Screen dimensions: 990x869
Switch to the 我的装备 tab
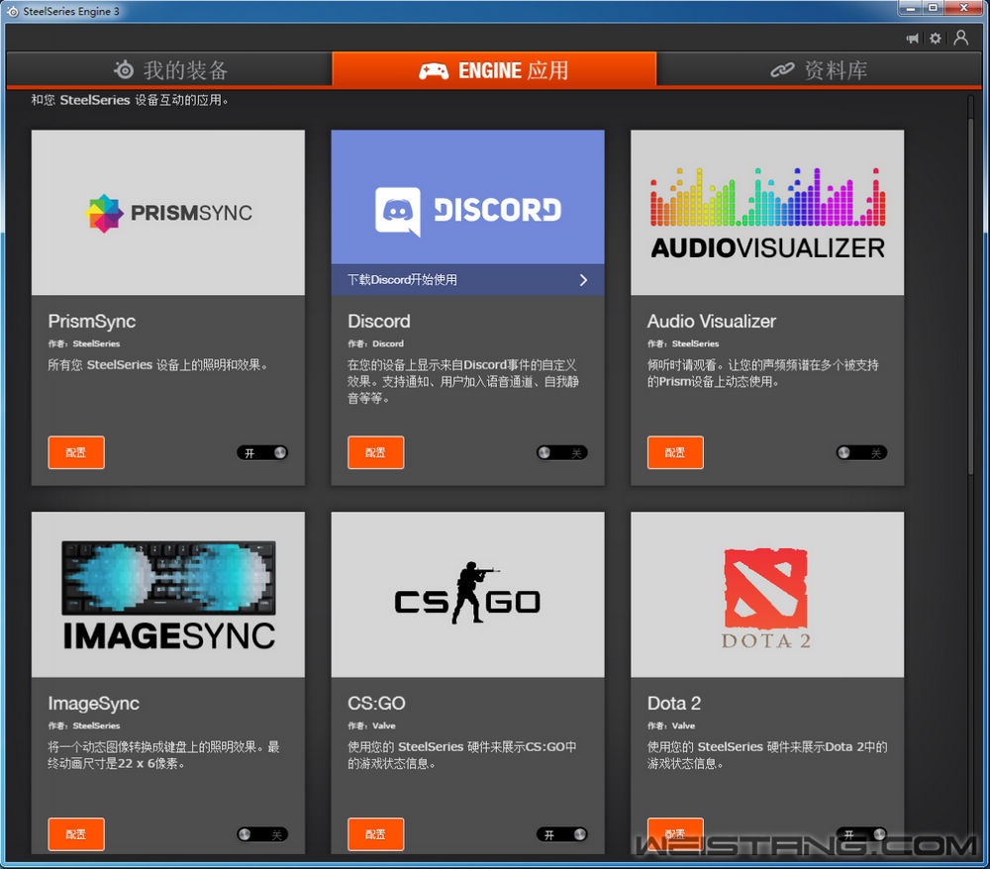pyautogui.click(x=169, y=69)
